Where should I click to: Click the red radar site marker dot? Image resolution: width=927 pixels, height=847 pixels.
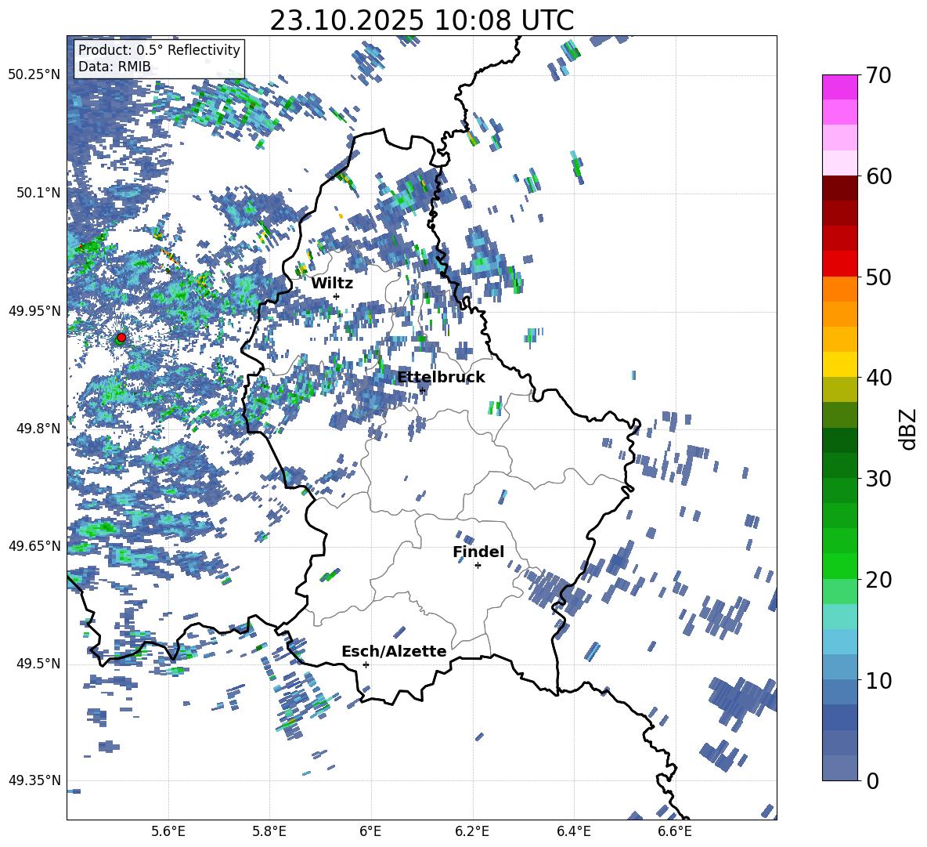(x=121, y=338)
